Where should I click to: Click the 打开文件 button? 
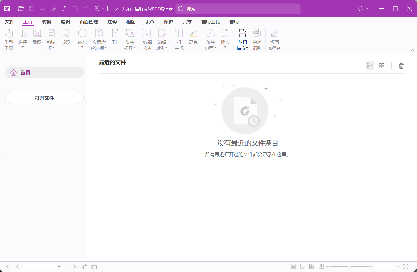tap(44, 97)
